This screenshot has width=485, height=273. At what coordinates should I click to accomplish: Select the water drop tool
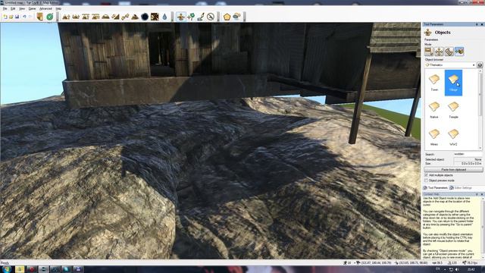pos(164,17)
